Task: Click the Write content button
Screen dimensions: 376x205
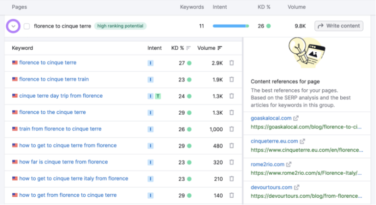Action: point(339,26)
